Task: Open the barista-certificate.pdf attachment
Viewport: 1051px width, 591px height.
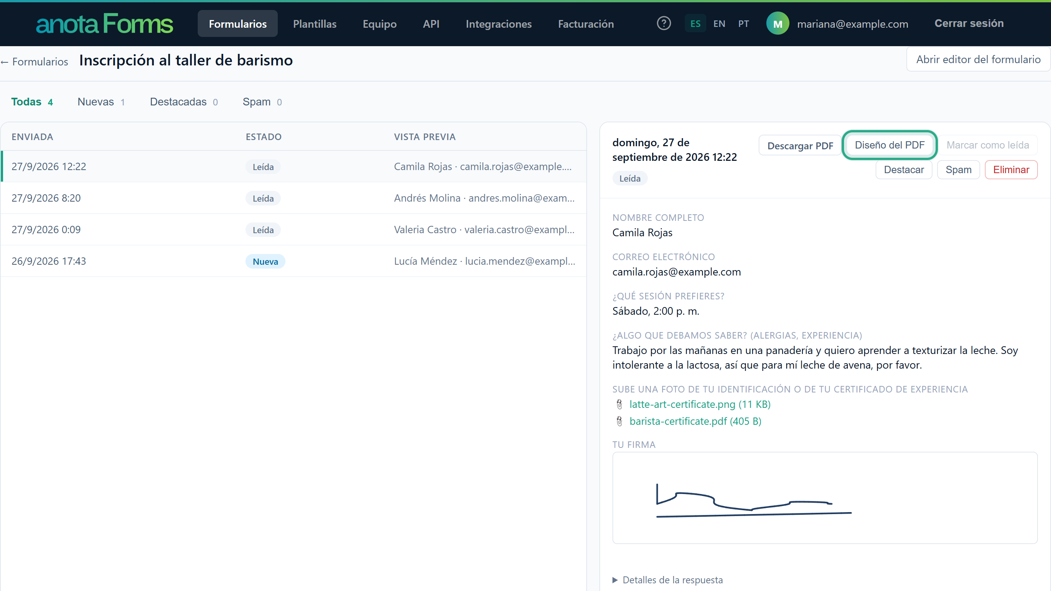Action: 695,421
